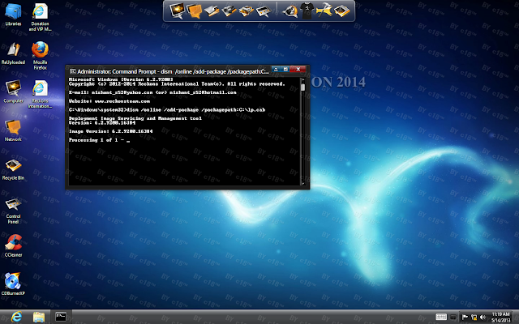Click the Command Prompt scrollbar down arrow
Screen dimensions: 519x324
click(x=302, y=183)
